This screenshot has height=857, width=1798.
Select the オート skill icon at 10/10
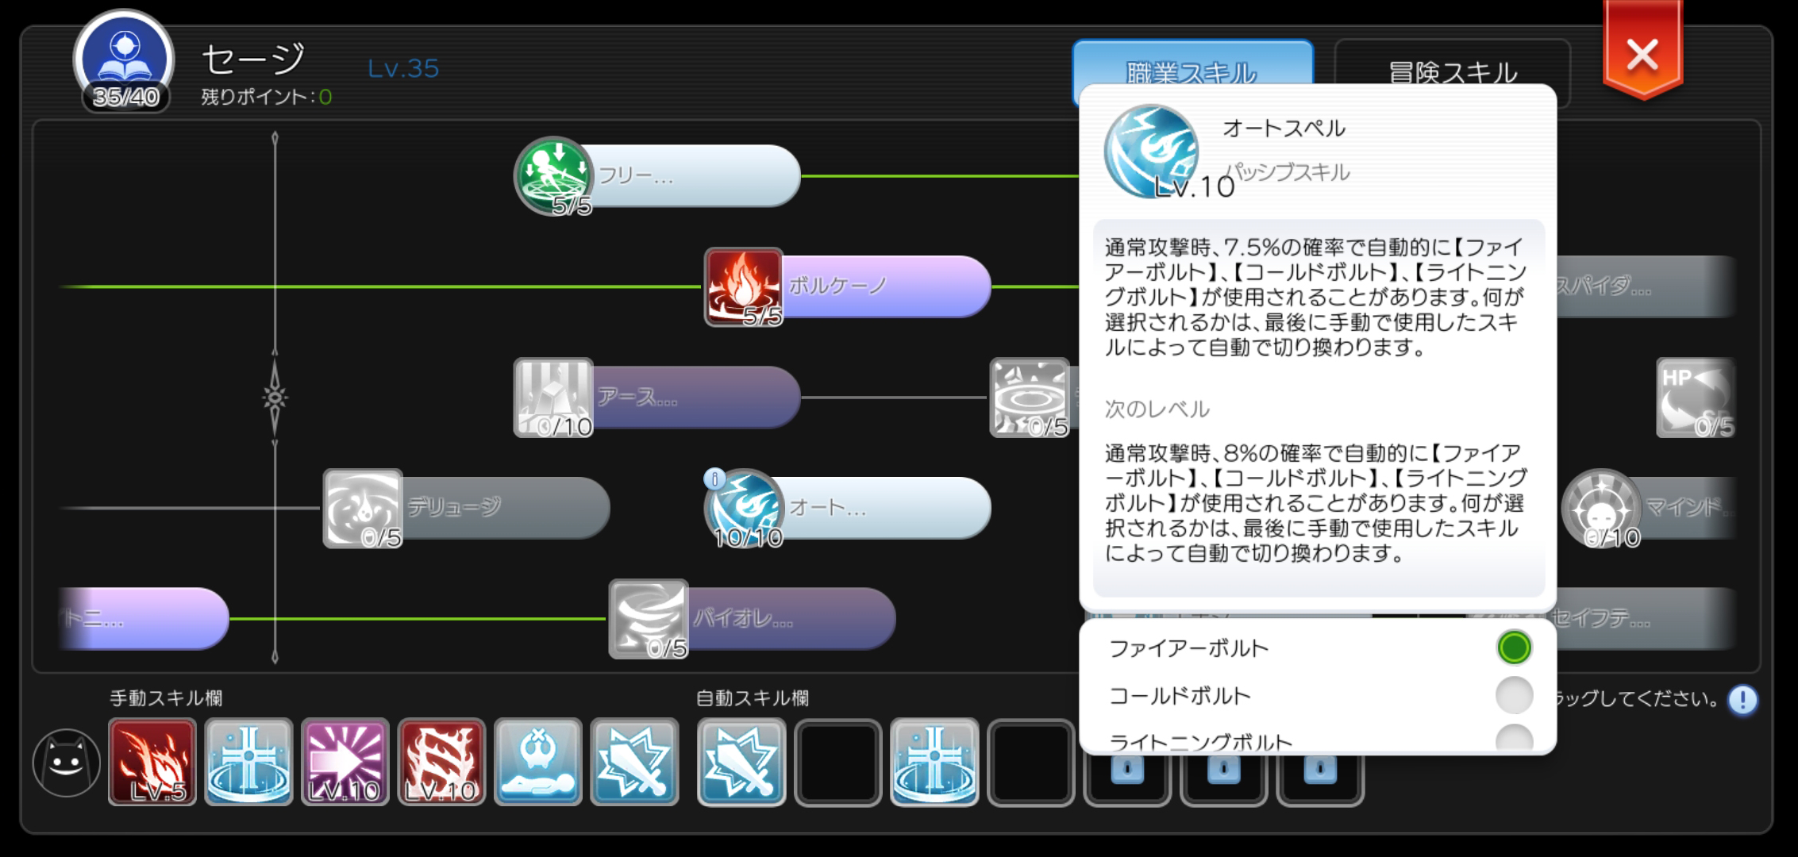tap(744, 509)
